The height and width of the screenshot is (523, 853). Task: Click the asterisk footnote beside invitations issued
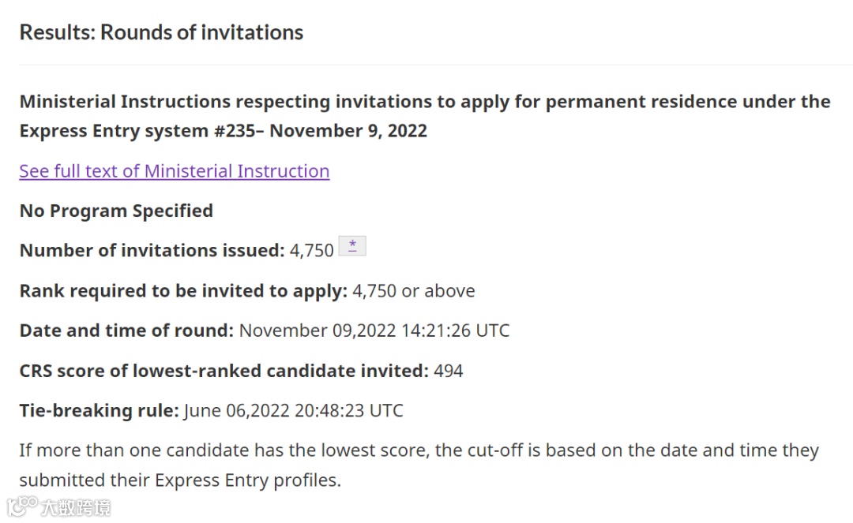(352, 246)
